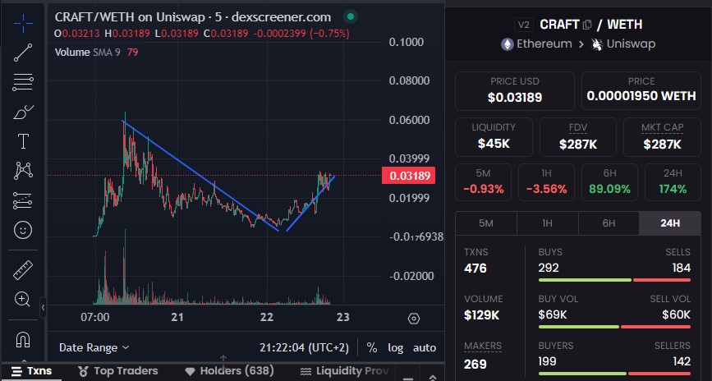This screenshot has height=381, width=712.
Task: Toggle the magnet snap mode
Action: click(23, 338)
